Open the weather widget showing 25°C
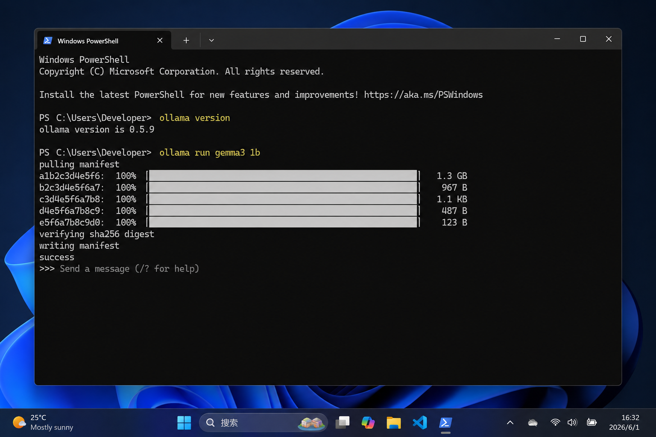 [43, 422]
